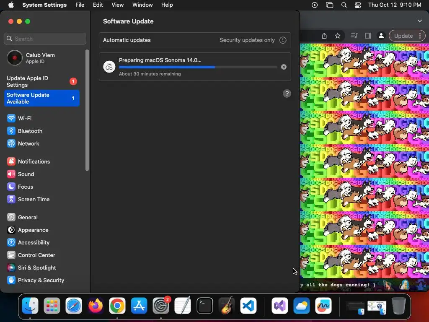Cancel the macOS Sonoma update preparation
The image size is (429, 322).
tap(284, 67)
